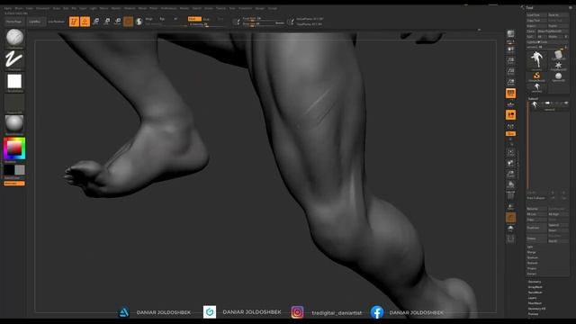Adjust the Z Intensity slider
The height and width of the screenshot is (324, 576).
pos(206,24)
